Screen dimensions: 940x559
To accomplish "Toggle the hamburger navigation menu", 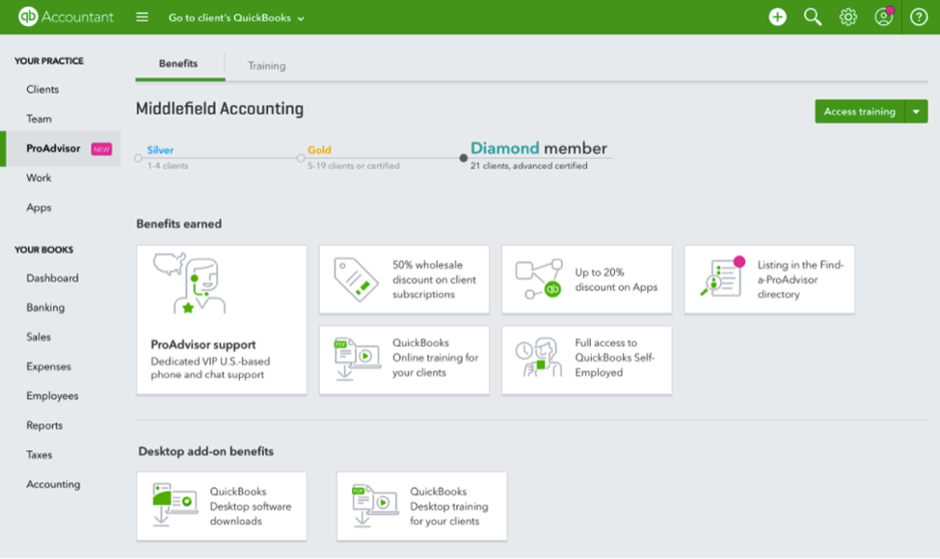I will pos(142,16).
